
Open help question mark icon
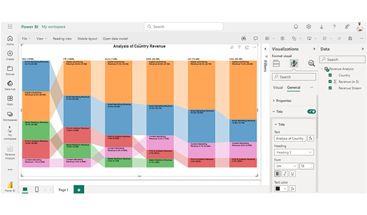(334, 27)
